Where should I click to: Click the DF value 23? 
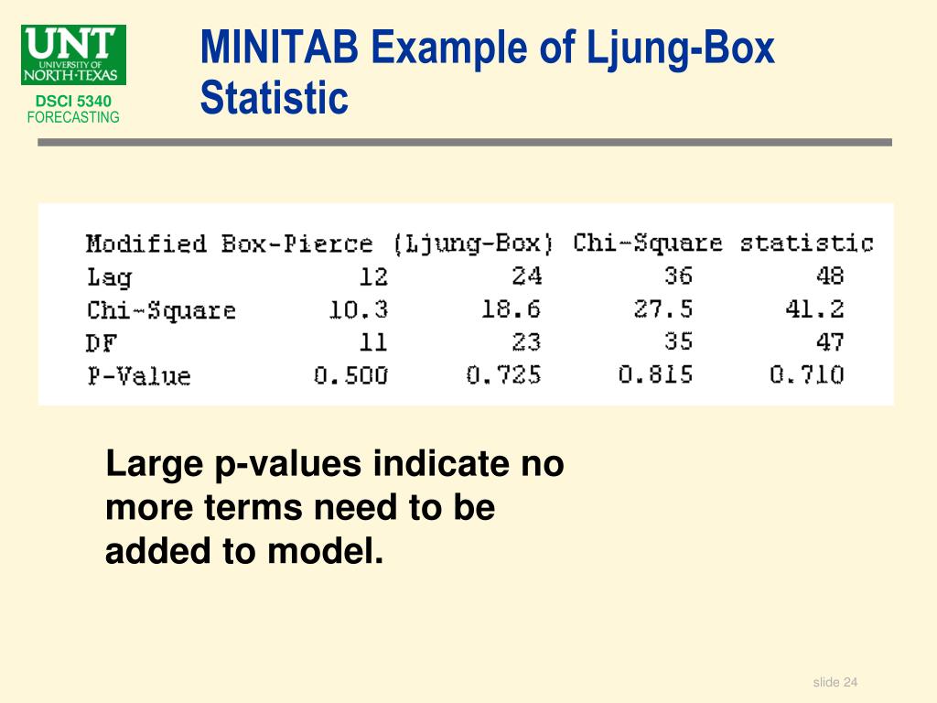[x=526, y=342]
